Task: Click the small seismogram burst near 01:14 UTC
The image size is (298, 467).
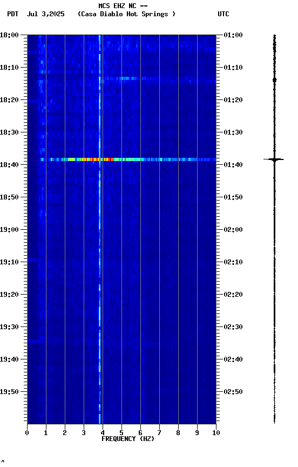Action: tap(274, 80)
